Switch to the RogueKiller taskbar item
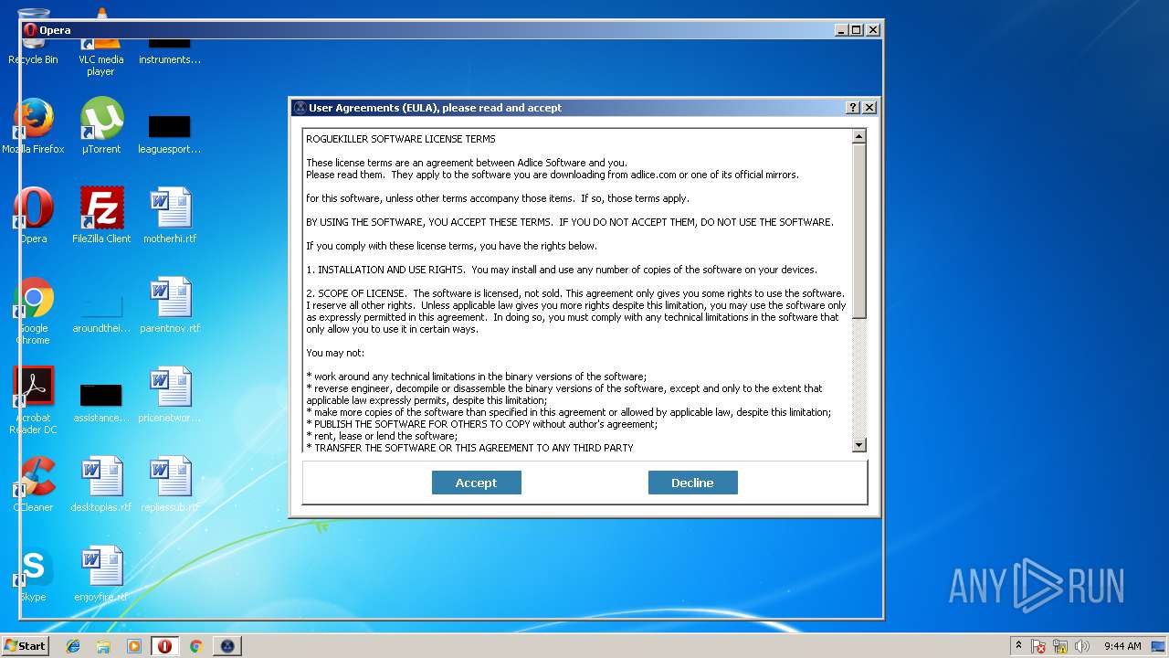The image size is (1169, 658). coord(227,646)
